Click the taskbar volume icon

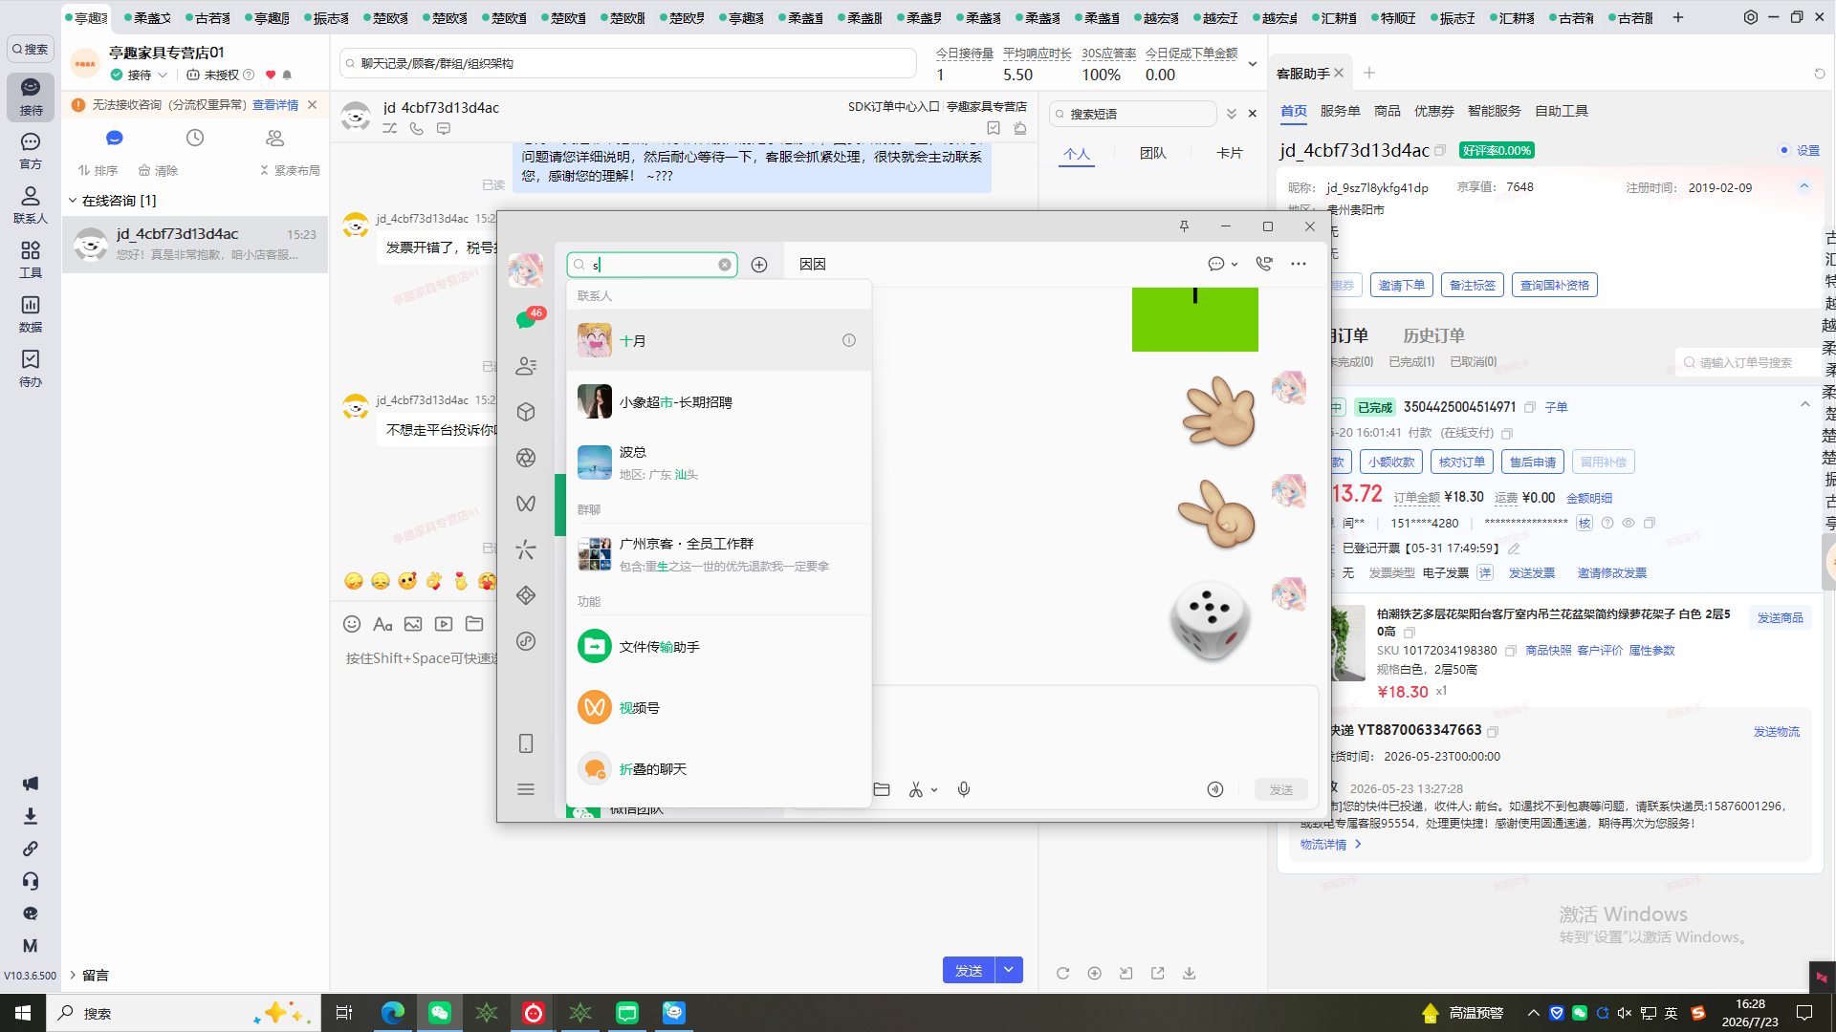[x=1625, y=1013]
